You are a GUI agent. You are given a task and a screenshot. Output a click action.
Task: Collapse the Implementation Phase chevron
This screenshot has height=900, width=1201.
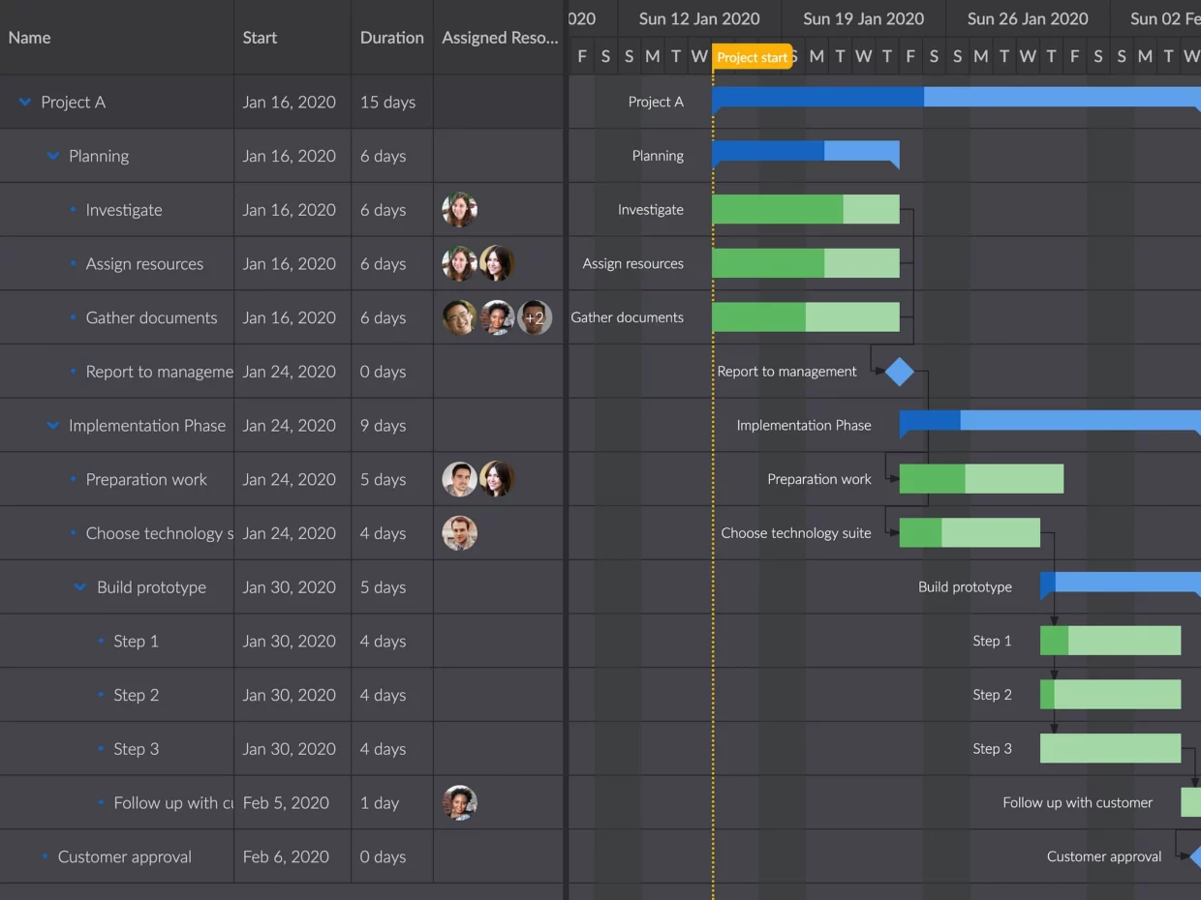(x=53, y=426)
